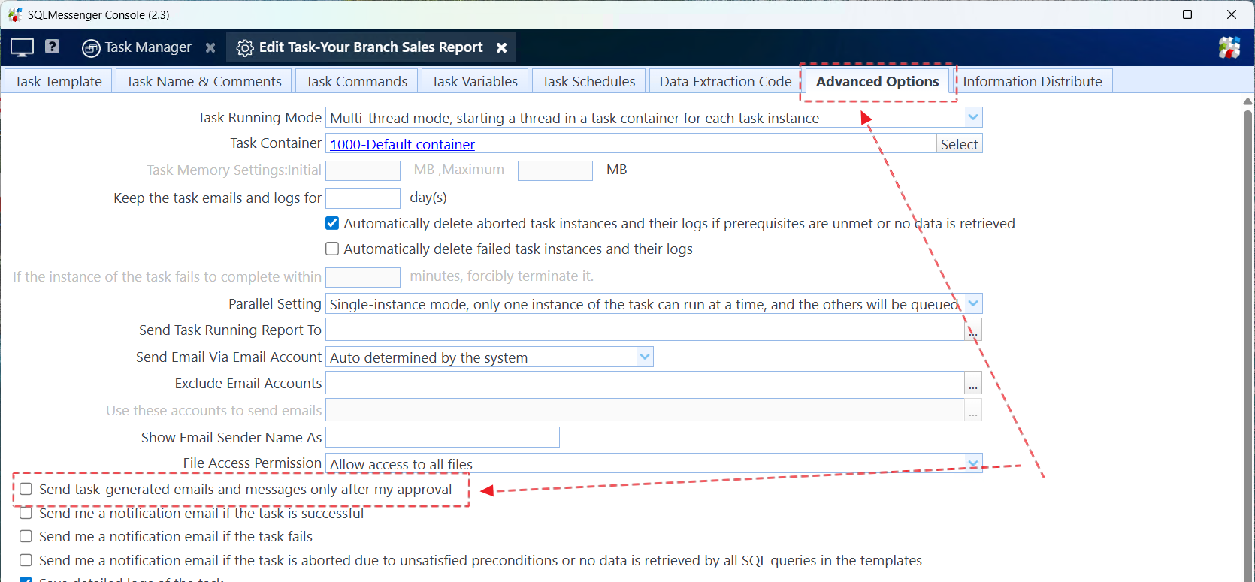
Task: Uncheck automatically delete aborted task instances
Action: [x=332, y=223]
